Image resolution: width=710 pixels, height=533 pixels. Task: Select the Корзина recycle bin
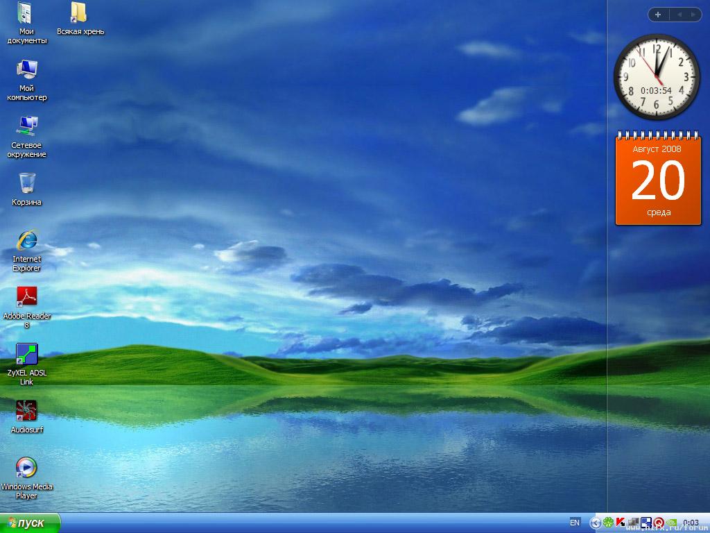27,189
